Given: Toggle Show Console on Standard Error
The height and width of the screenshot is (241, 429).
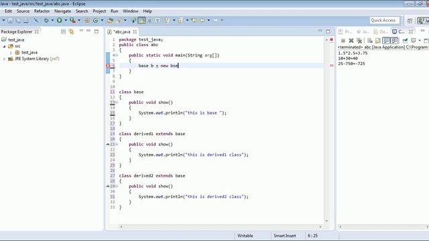Looking at the screenshot, I should coord(395,41).
